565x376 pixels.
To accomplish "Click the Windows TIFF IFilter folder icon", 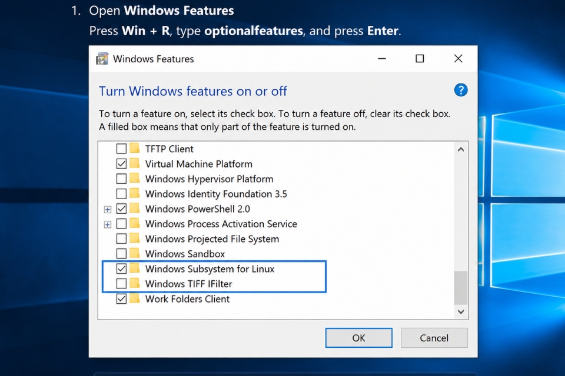I will pyautogui.click(x=135, y=283).
